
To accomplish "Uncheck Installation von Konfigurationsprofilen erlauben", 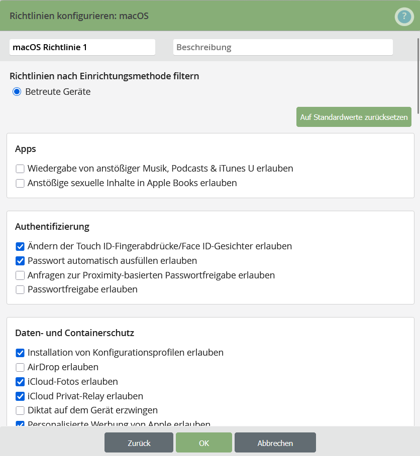I will click(20, 353).
